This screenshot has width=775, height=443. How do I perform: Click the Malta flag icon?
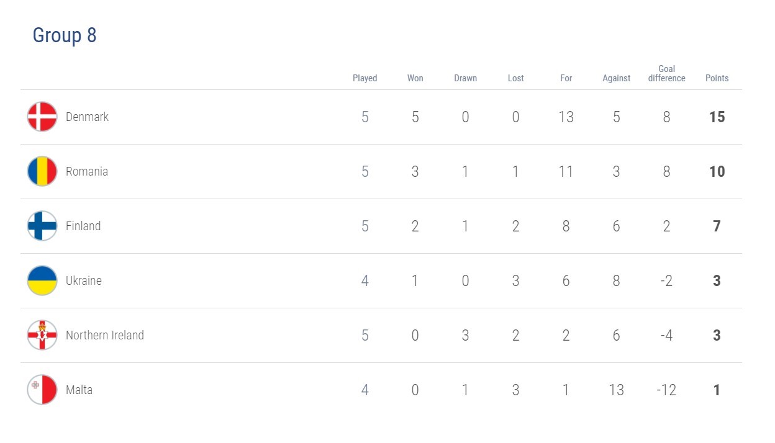point(42,390)
